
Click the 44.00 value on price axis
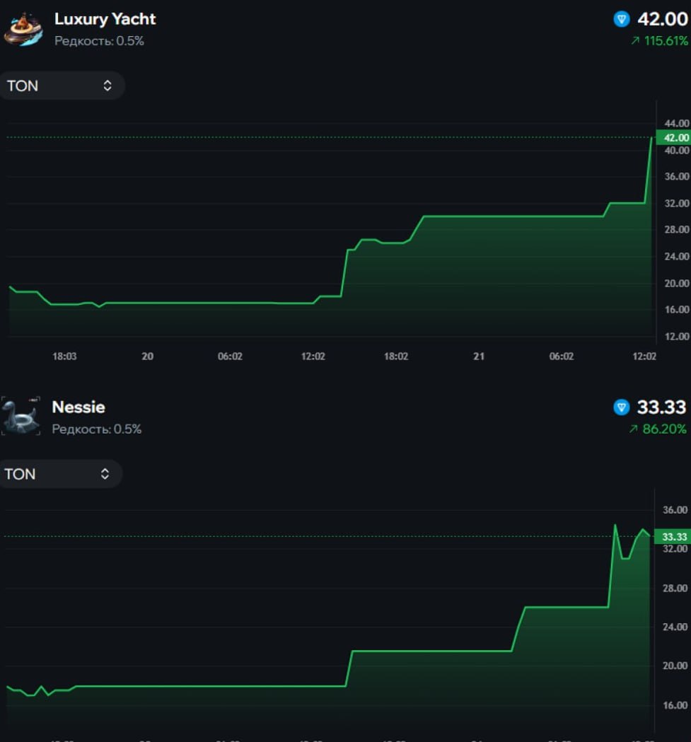tap(676, 123)
